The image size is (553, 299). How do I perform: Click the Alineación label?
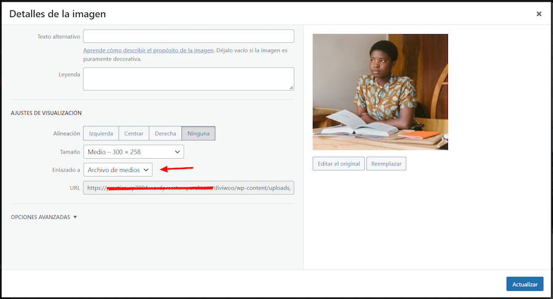(66, 134)
